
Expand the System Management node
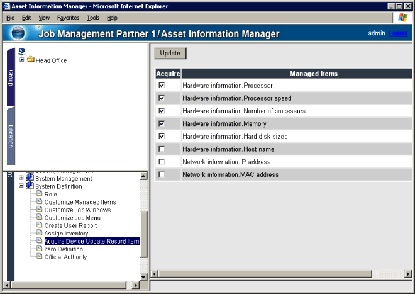coord(22,179)
